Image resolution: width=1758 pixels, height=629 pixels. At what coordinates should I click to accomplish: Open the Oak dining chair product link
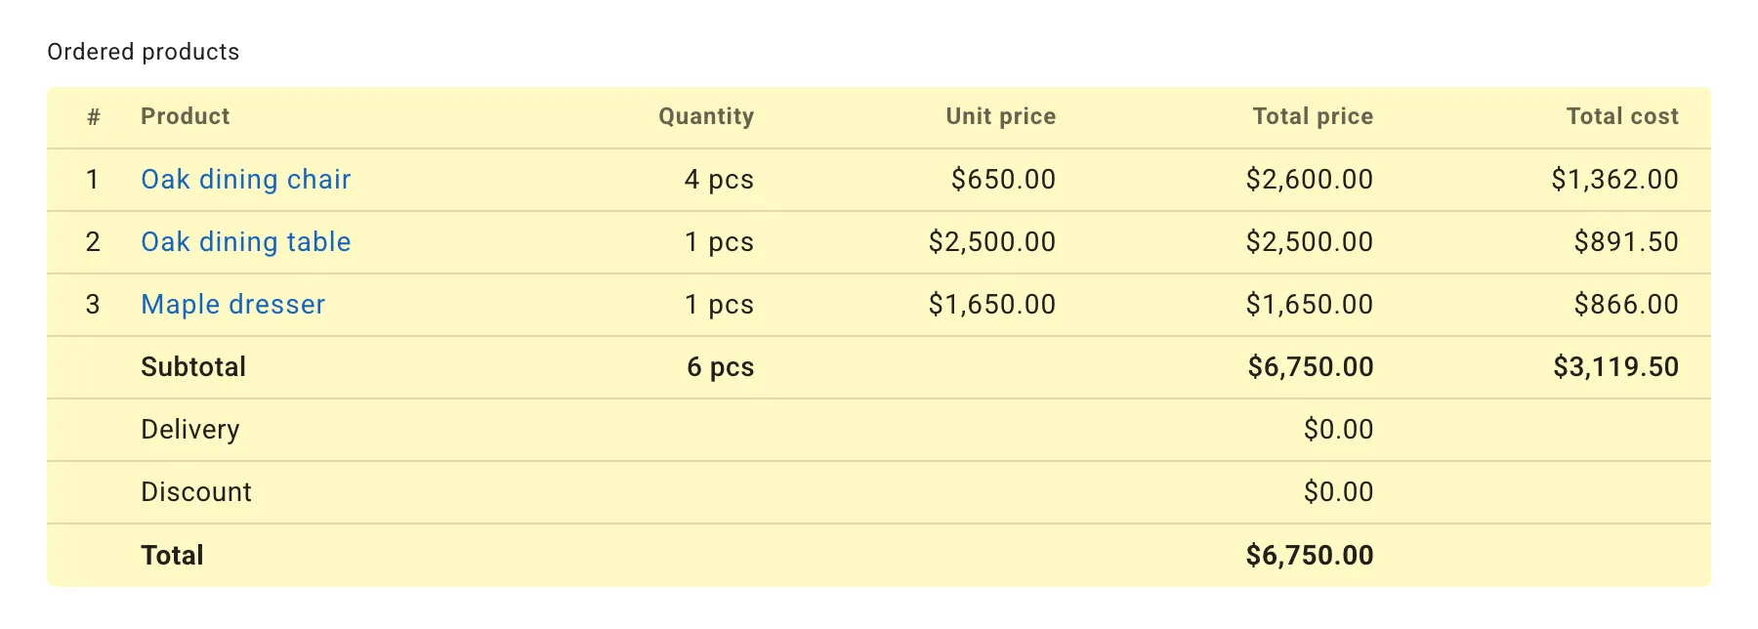click(x=246, y=179)
